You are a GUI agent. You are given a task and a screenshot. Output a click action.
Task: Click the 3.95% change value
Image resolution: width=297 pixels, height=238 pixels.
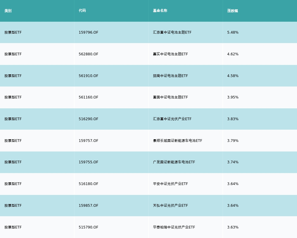(x=233, y=97)
